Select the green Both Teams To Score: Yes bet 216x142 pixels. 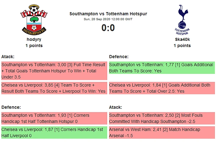click(x=162, y=68)
